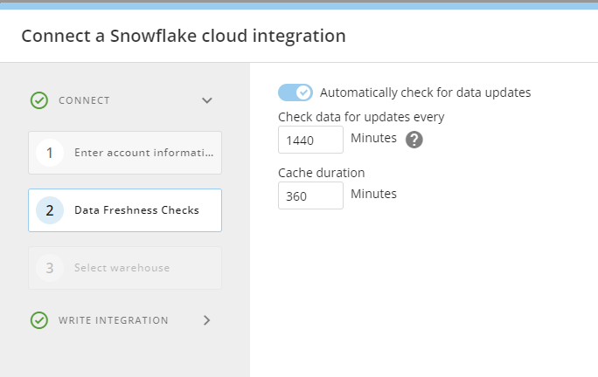Click the CONNECT section heading
The height and width of the screenshot is (377, 598).
point(84,100)
